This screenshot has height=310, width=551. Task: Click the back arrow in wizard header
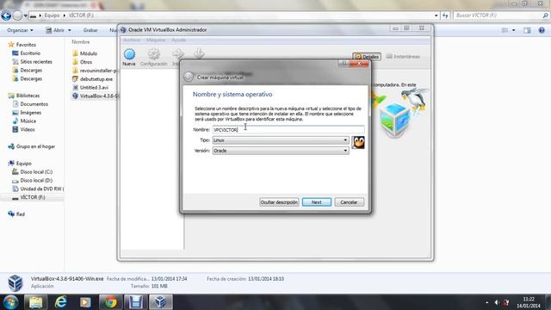point(189,77)
